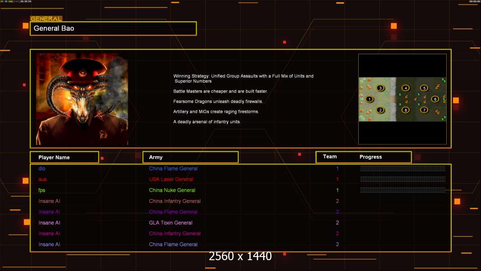This screenshot has width=481, height=271.
Task: Click fps's loading progress bar
Action: (403, 190)
